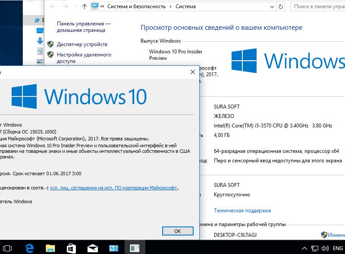The image size is (345, 254).
Task: Click build number 15025.1000 text in dialog
Action: 43,132
